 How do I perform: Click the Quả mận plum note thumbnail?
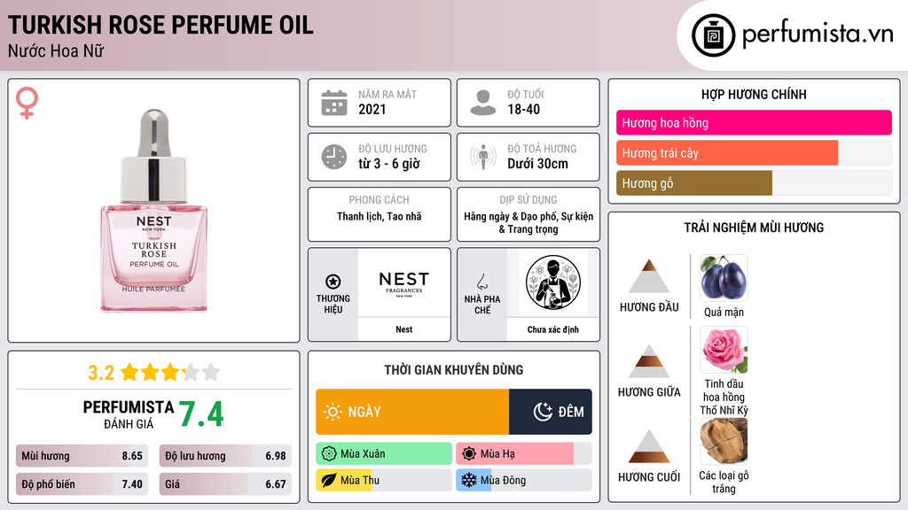pyautogui.click(x=724, y=277)
